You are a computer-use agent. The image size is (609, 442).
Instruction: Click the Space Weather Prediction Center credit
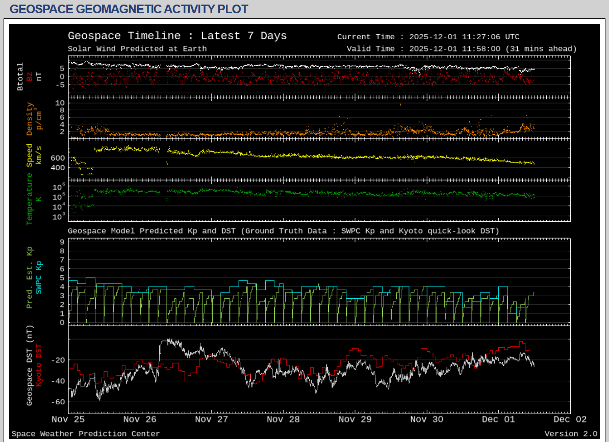[86, 434]
